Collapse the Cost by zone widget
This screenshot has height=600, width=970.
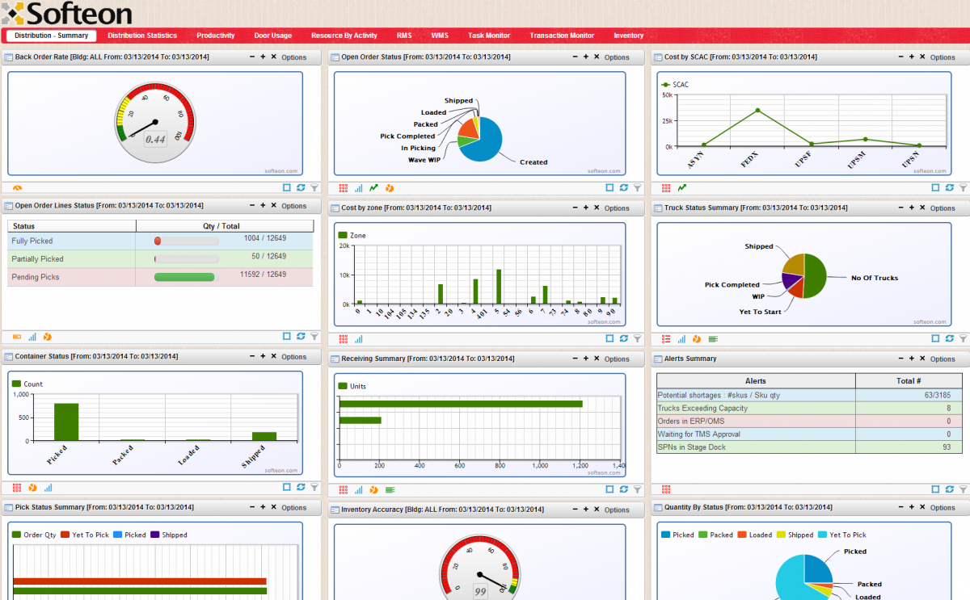click(x=576, y=208)
